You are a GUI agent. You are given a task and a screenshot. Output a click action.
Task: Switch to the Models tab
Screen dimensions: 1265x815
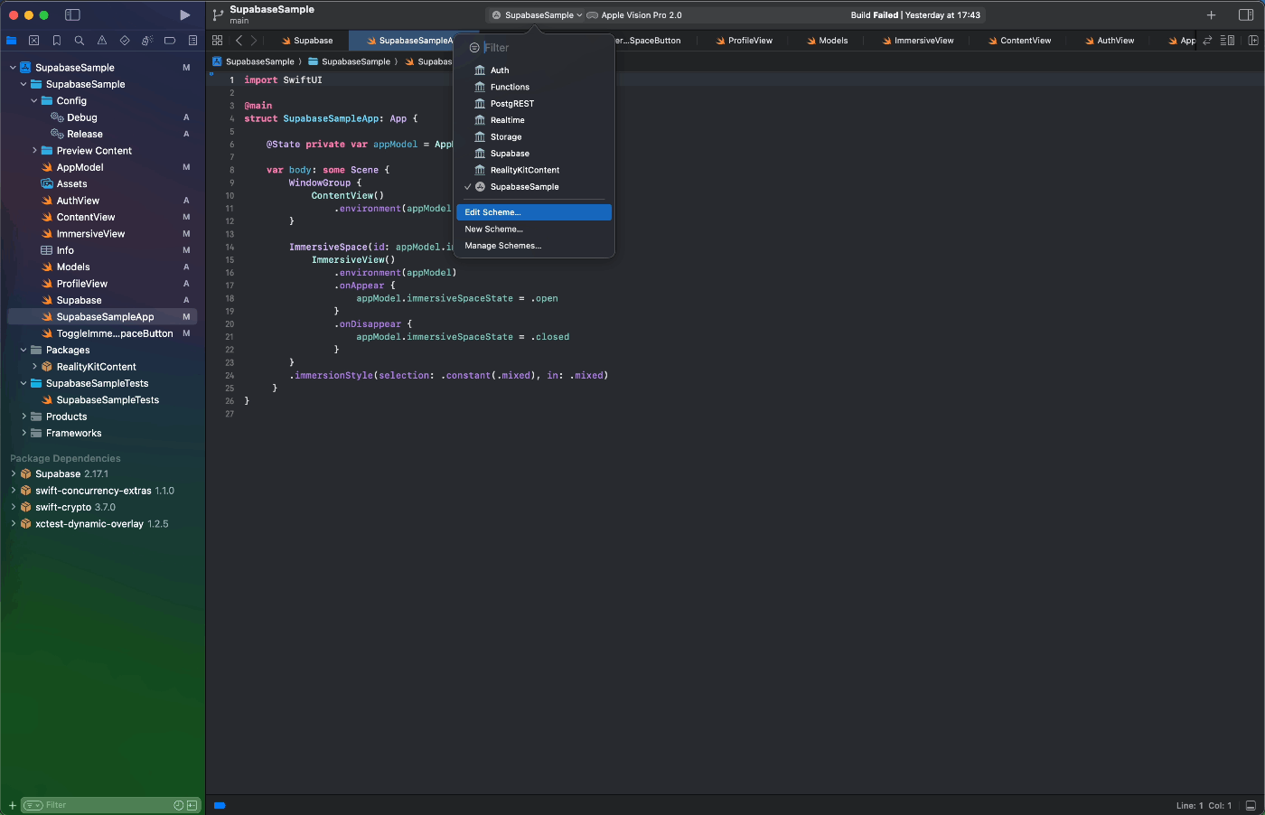coord(826,41)
